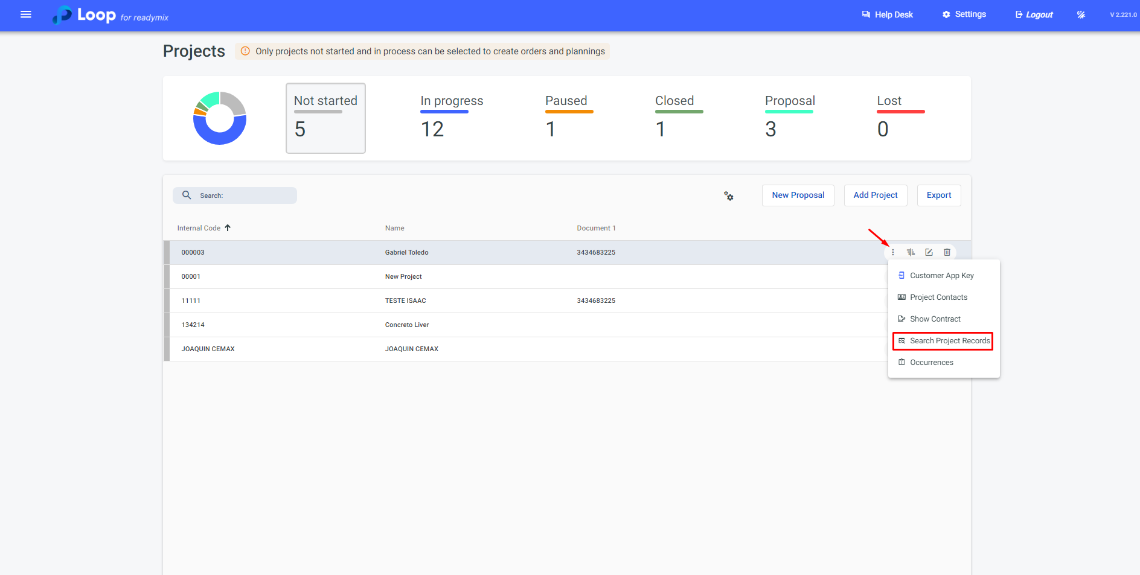Screen dimensions: 1140x575
Task: Click the edit pencil icon on row 000003
Action: click(x=929, y=252)
